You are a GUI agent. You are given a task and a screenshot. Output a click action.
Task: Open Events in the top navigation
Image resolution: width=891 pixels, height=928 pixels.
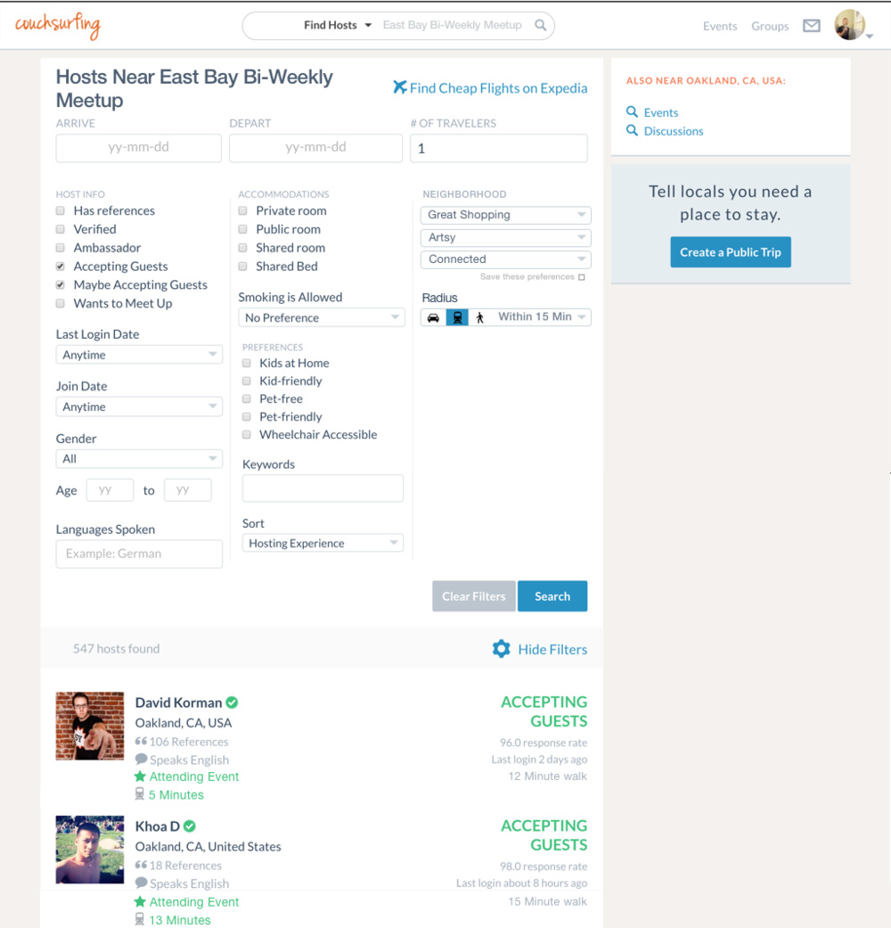coord(719,26)
